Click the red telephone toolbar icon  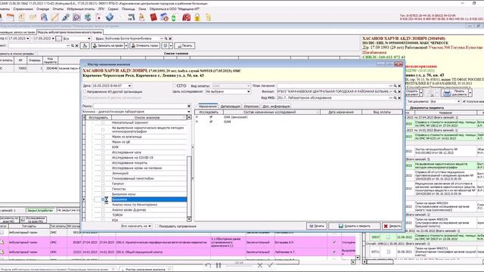(x=186, y=17)
